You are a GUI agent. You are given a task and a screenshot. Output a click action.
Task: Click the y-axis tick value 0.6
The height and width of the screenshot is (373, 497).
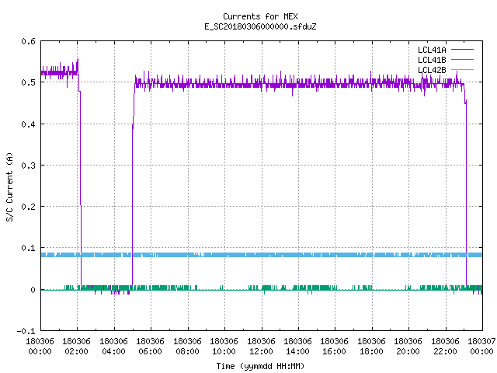(28, 41)
